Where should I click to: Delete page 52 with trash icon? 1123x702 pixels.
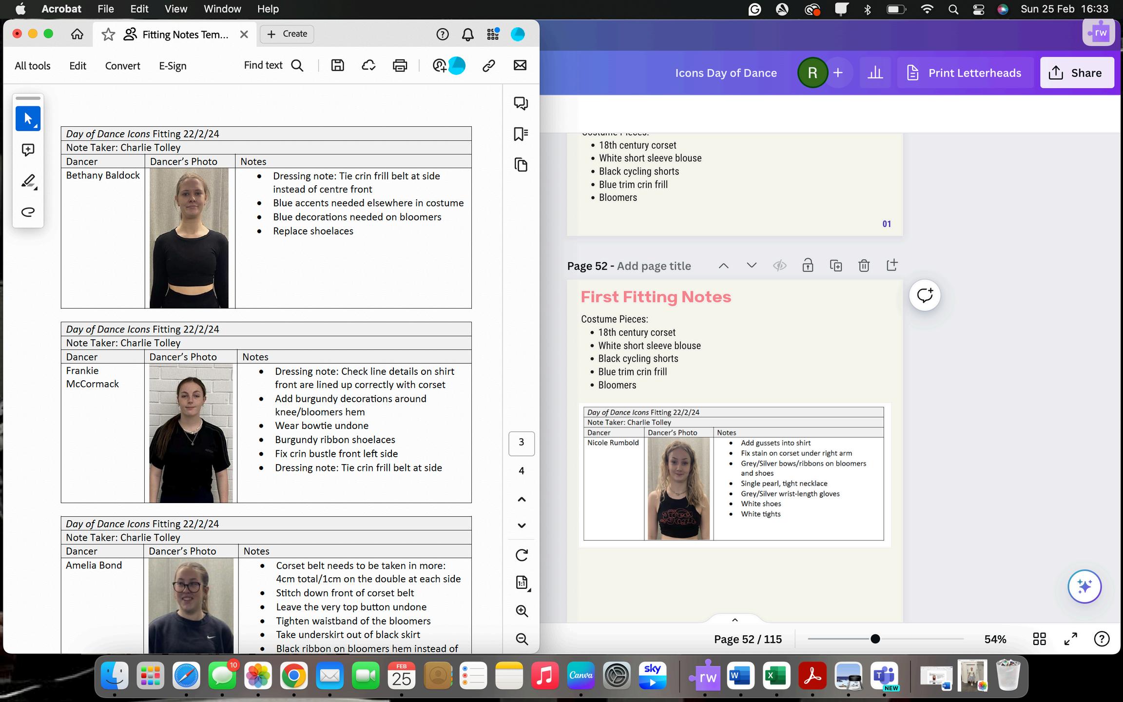click(x=864, y=266)
